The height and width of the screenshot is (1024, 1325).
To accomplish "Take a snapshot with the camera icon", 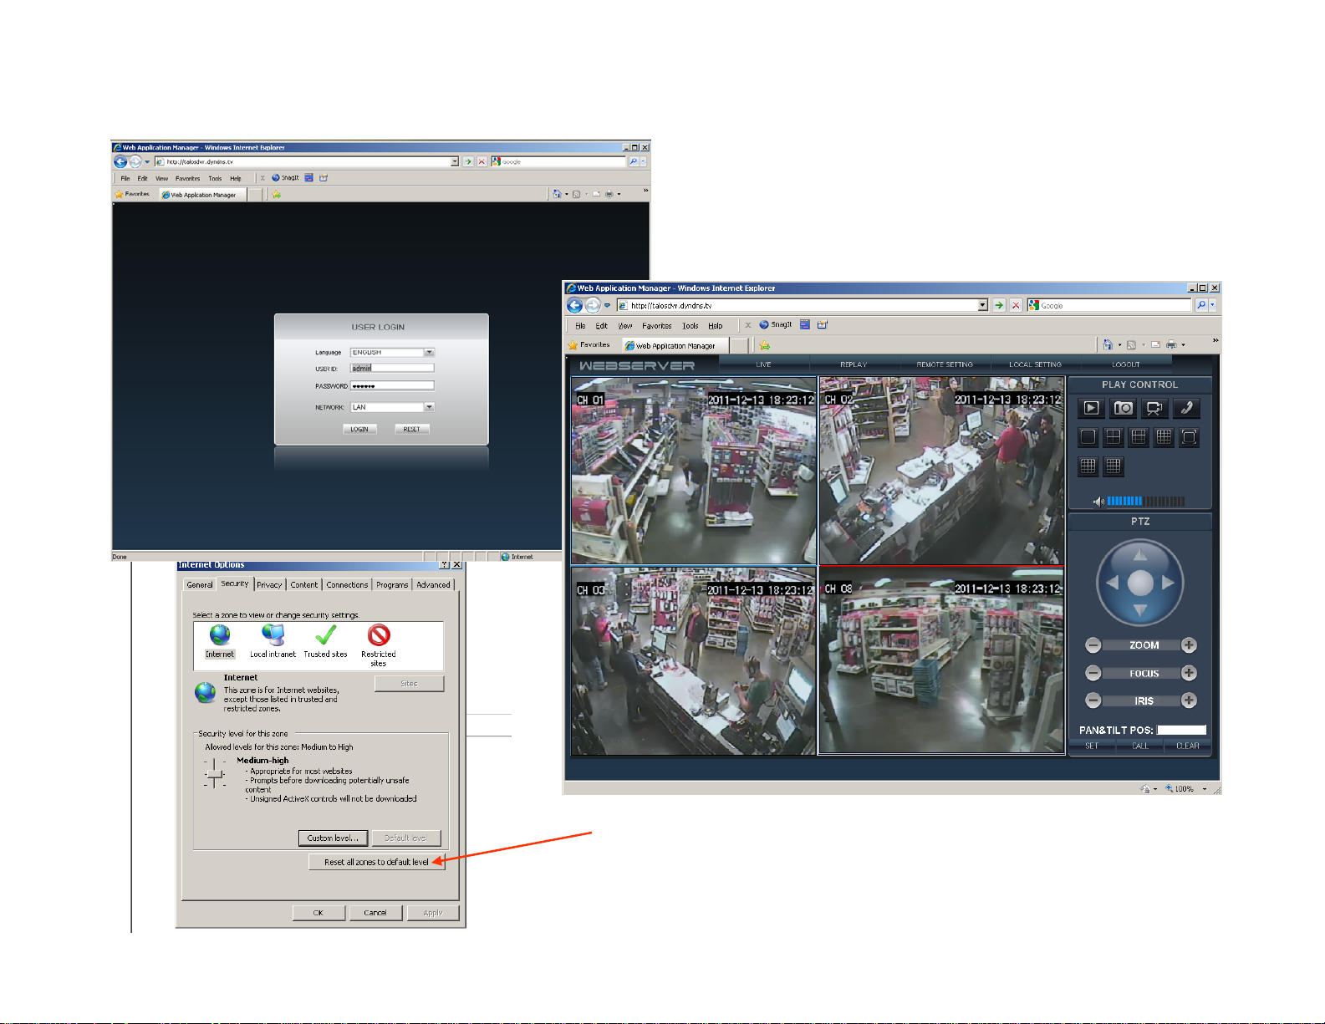I will click(x=1123, y=408).
